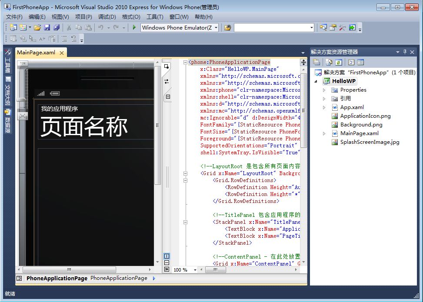Screen dimensions: 423x302
Task: Click the designer zoom slider handle
Action: tap(22, 100)
